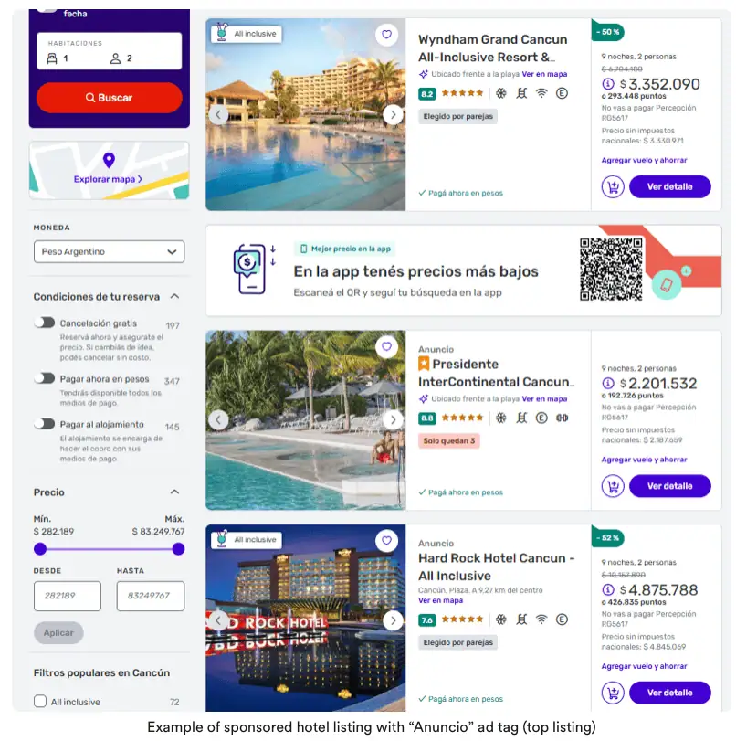Add Wyndham Grand Cancun to cart icon
Viewport: 736px width, 741px height.
pyautogui.click(x=613, y=186)
